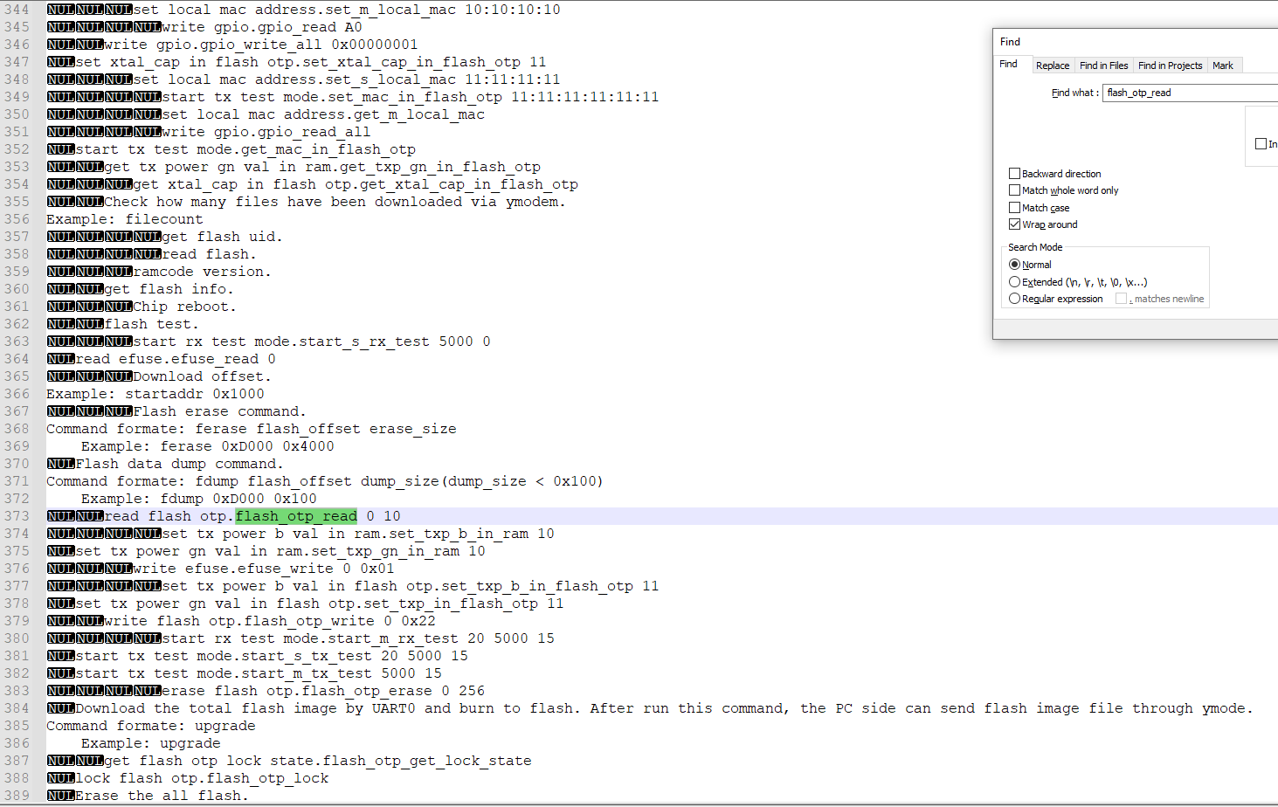
Task: Click 'Example: fdump 0xD000 0x100' line
Action: [199, 499]
